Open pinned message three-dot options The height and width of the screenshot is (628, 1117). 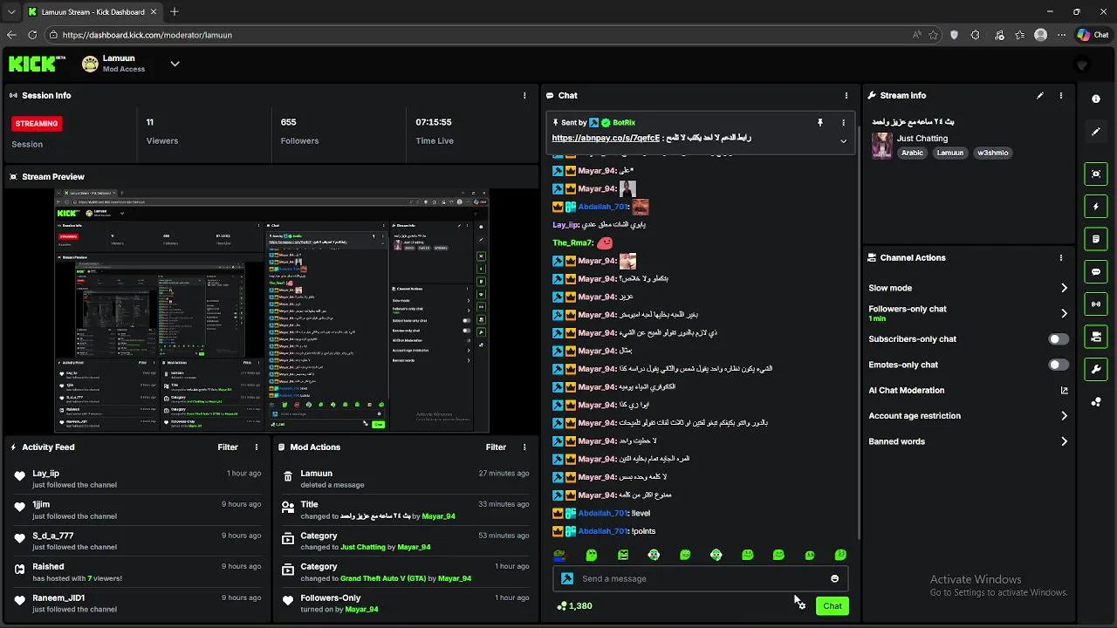pyautogui.click(x=843, y=123)
